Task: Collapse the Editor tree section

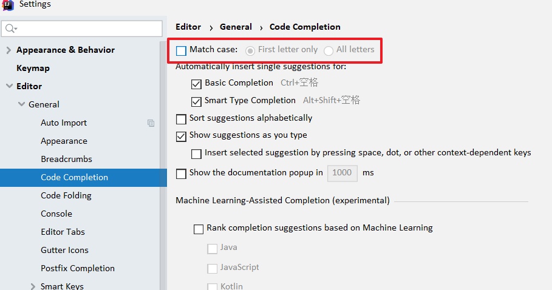Action: pos(9,86)
